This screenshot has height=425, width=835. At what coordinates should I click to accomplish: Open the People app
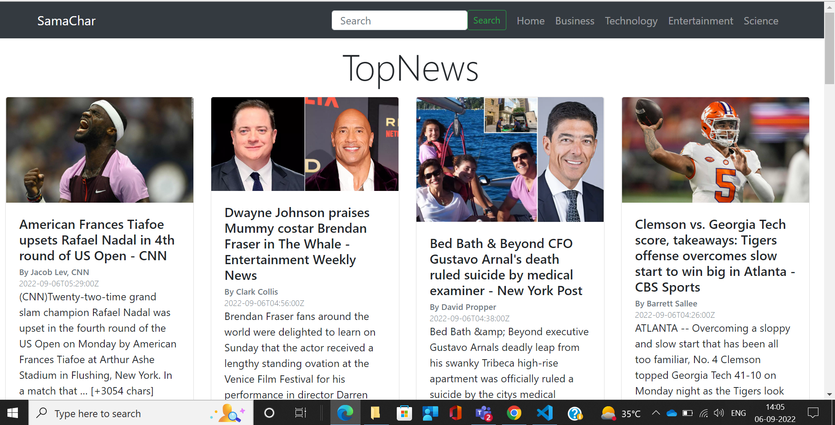click(430, 412)
